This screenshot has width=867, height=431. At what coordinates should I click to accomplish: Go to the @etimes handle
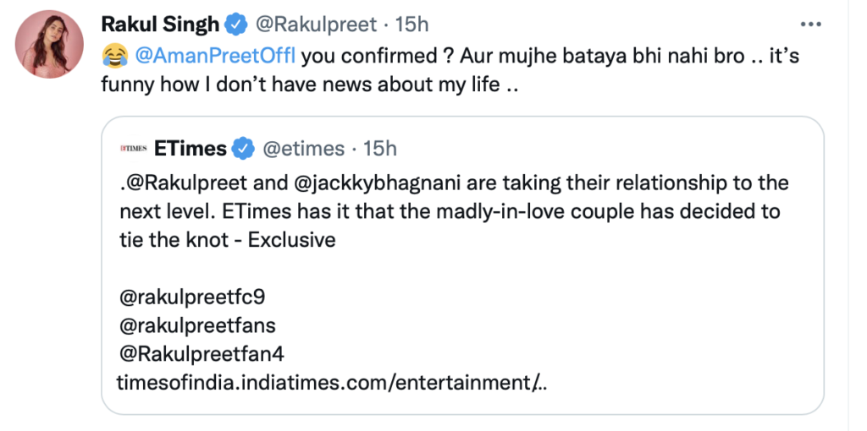click(x=304, y=150)
